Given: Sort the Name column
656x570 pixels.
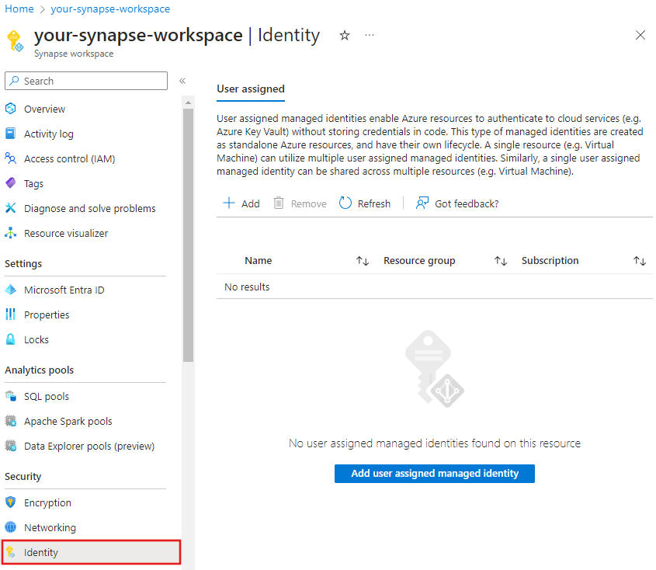Looking at the screenshot, I should coord(362,260).
